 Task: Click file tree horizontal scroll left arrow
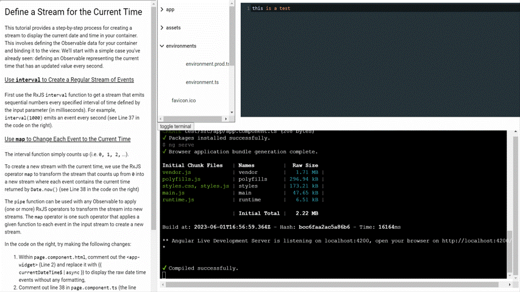click(x=161, y=119)
